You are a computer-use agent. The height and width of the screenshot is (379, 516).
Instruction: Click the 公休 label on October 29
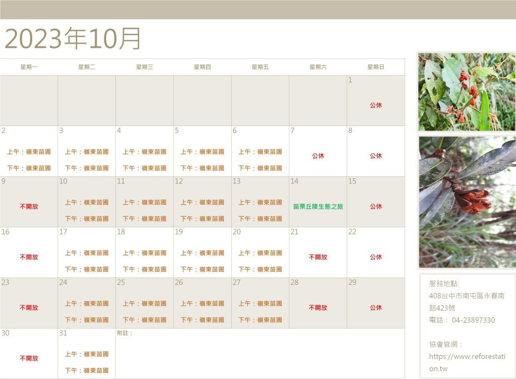pyautogui.click(x=376, y=308)
